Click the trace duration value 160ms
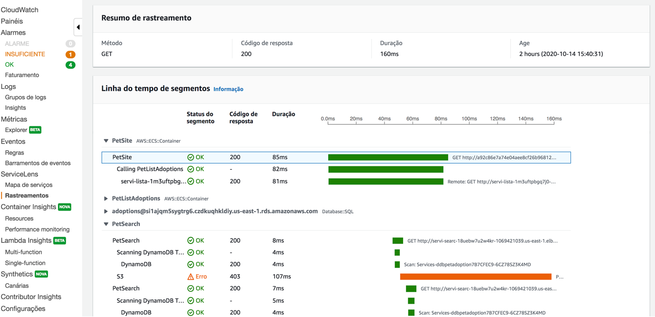655x317 pixels. pos(389,54)
